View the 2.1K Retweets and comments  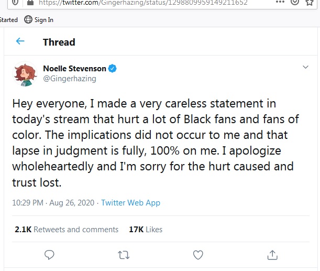coord(67,230)
